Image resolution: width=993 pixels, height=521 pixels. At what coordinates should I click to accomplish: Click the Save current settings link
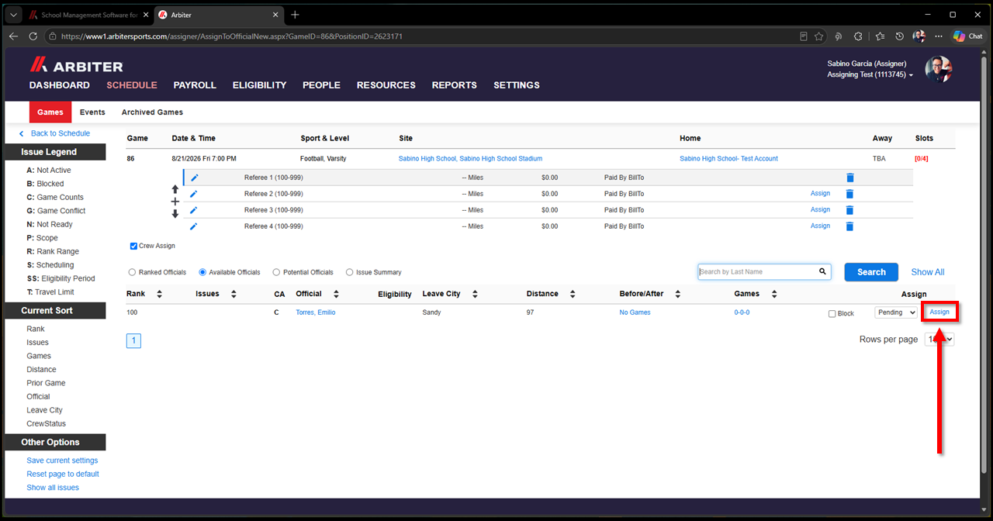tap(62, 461)
